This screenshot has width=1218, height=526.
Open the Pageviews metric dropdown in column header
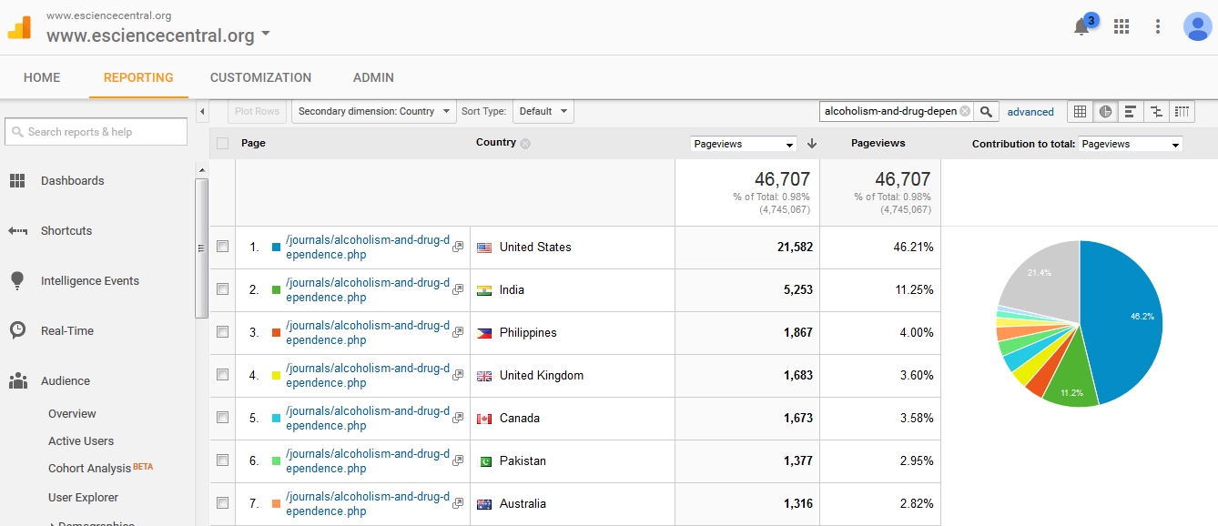744,144
